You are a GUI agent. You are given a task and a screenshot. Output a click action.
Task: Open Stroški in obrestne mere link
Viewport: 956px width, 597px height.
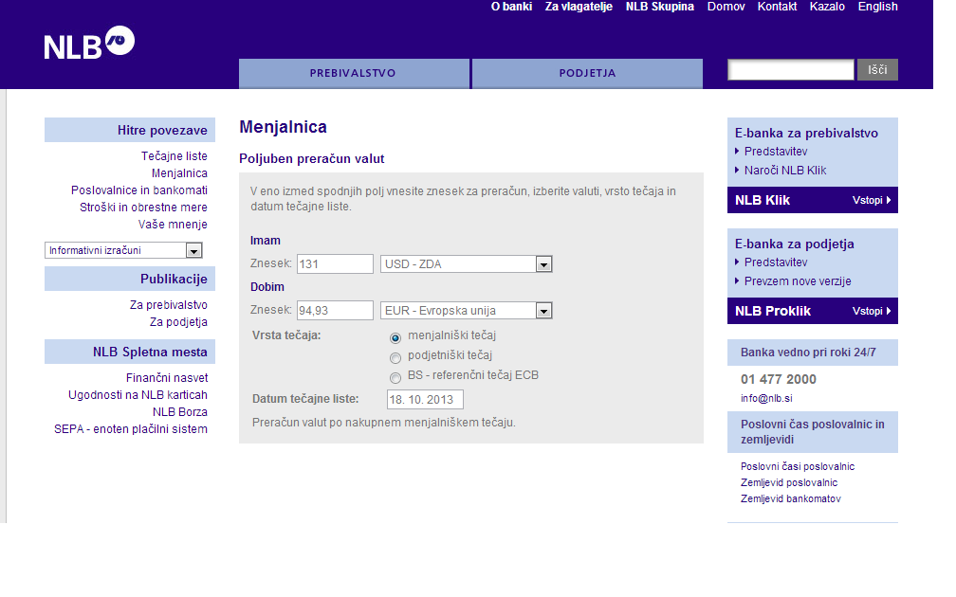click(x=143, y=208)
